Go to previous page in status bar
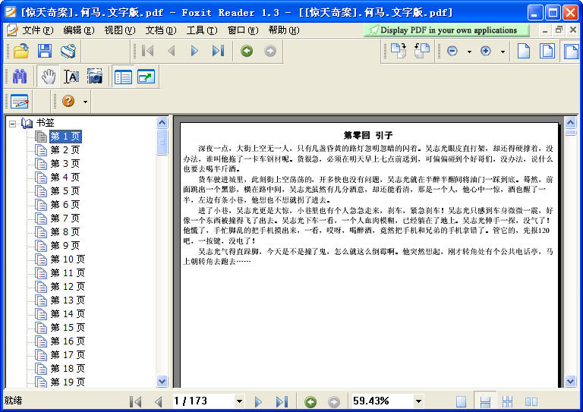This screenshot has width=583, height=412. (159, 401)
